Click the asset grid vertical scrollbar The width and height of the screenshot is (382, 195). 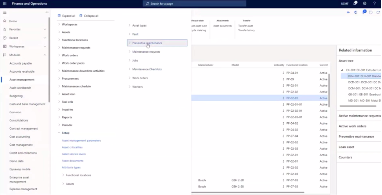329,90
